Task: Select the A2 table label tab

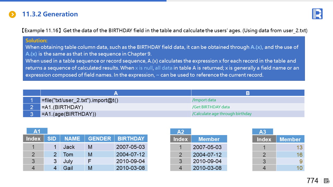Action: (x=181, y=132)
